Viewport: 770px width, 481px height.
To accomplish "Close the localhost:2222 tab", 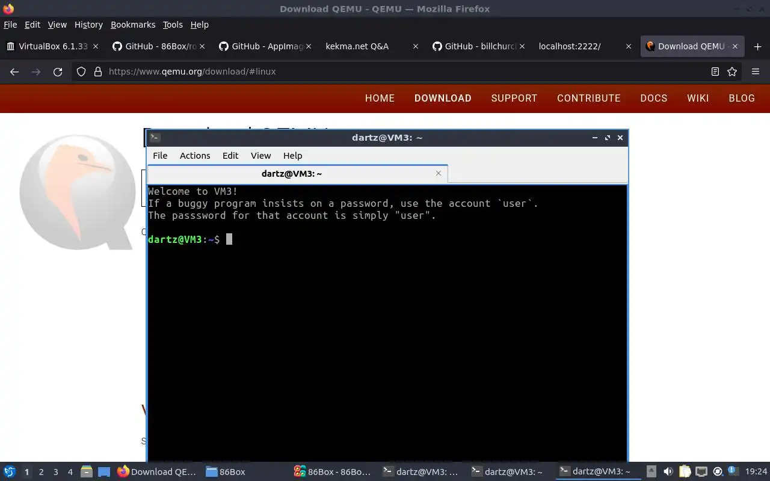I will tap(629, 46).
